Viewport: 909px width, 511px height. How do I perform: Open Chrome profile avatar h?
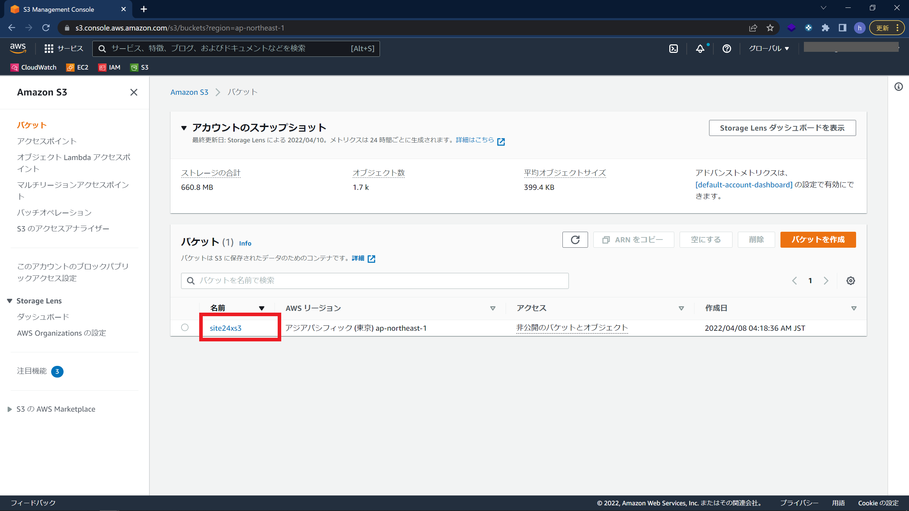pyautogui.click(x=859, y=28)
